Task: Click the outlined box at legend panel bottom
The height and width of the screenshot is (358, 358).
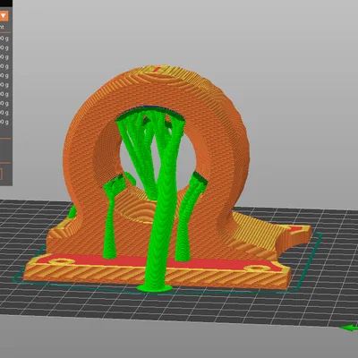Action: tap(1, 175)
